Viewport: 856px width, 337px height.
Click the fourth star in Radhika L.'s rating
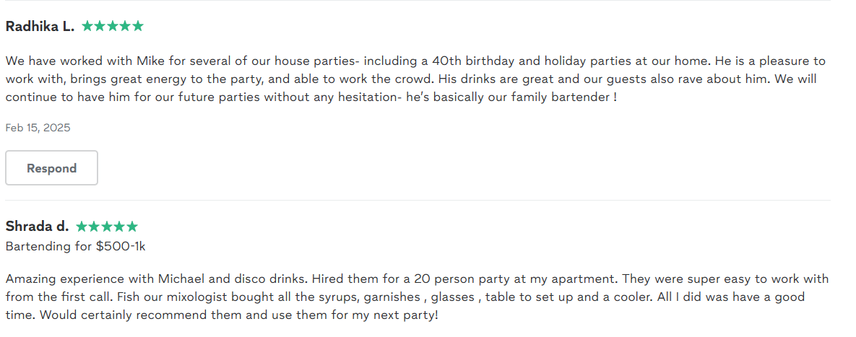click(126, 26)
